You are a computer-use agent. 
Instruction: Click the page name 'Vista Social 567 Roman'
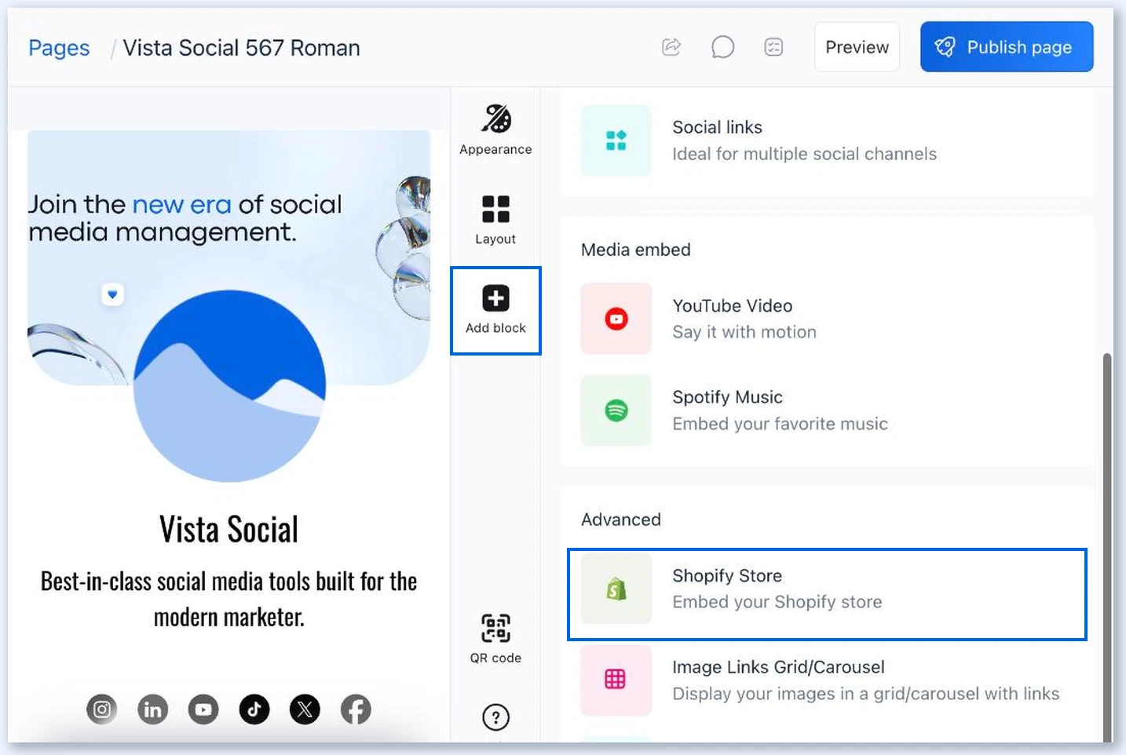241,48
